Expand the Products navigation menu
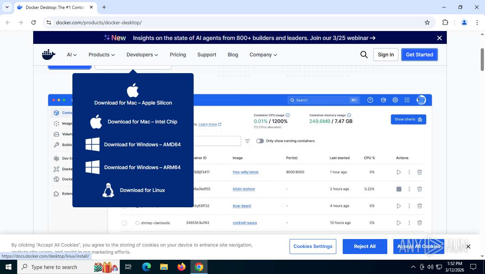The image size is (485, 274). pyautogui.click(x=102, y=55)
